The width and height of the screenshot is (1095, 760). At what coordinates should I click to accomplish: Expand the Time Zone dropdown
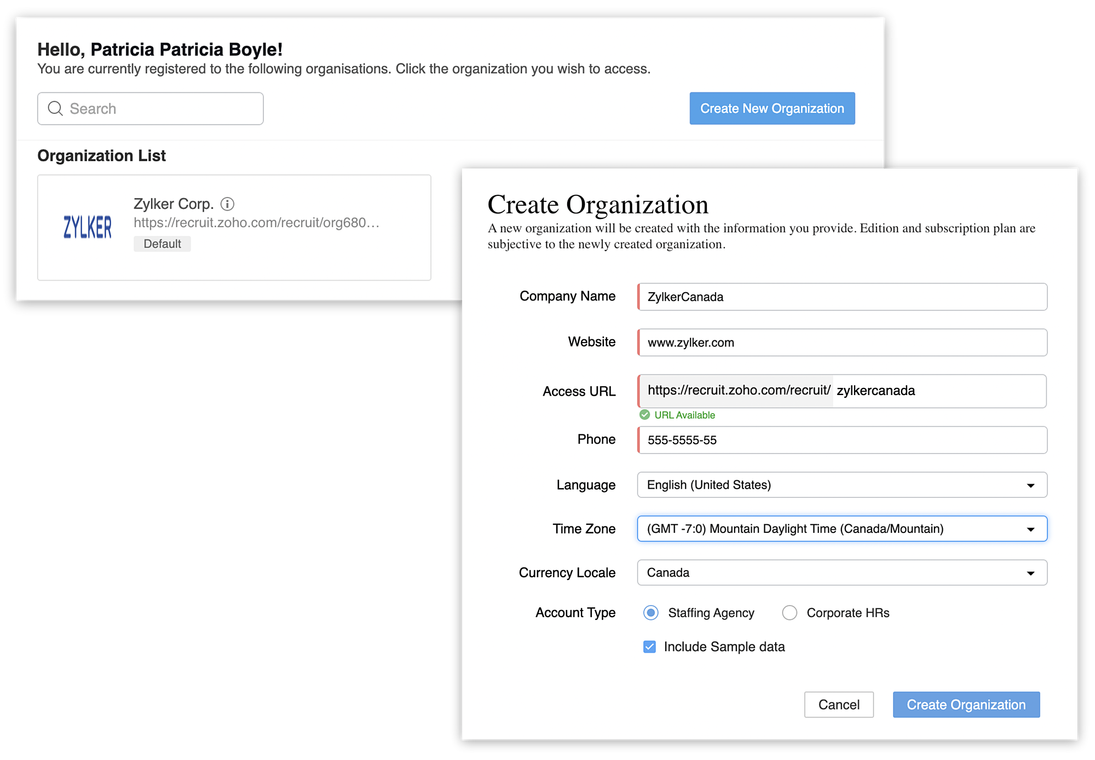[x=842, y=529]
